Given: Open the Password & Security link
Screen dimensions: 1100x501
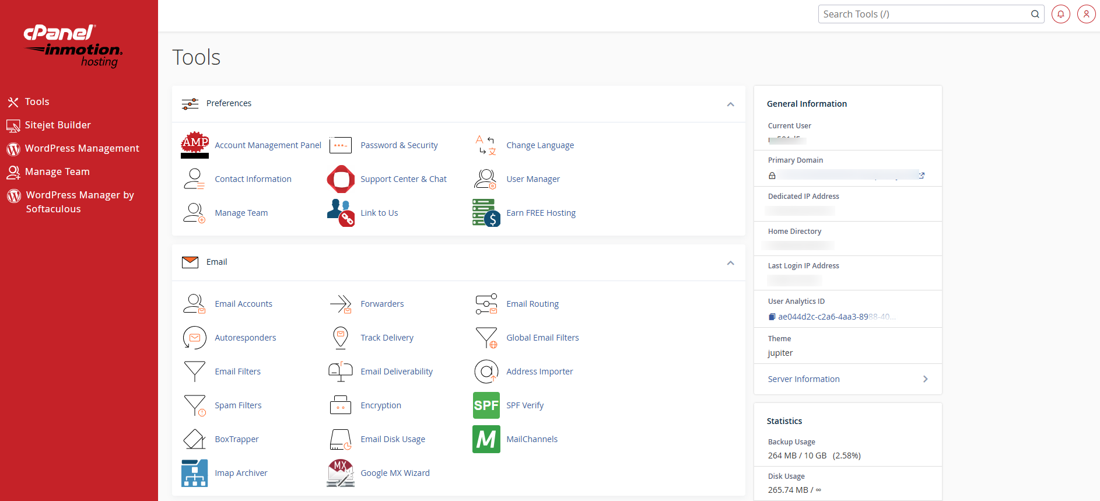Looking at the screenshot, I should pos(400,145).
